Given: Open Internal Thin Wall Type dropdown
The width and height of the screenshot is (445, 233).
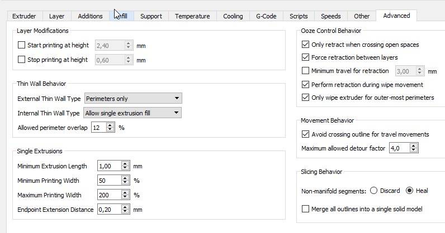Looking at the screenshot, I should (x=132, y=113).
